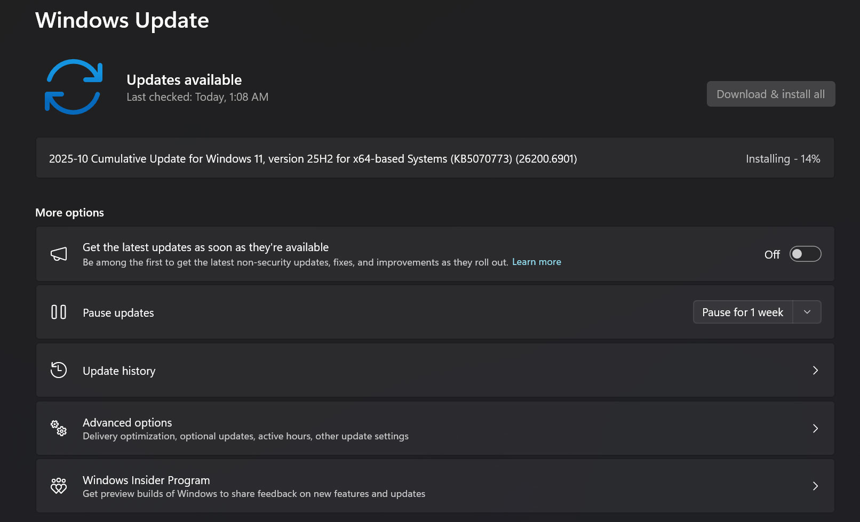860x522 pixels.
Task: Open Advanced options via the right chevron
Action: point(815,428)
